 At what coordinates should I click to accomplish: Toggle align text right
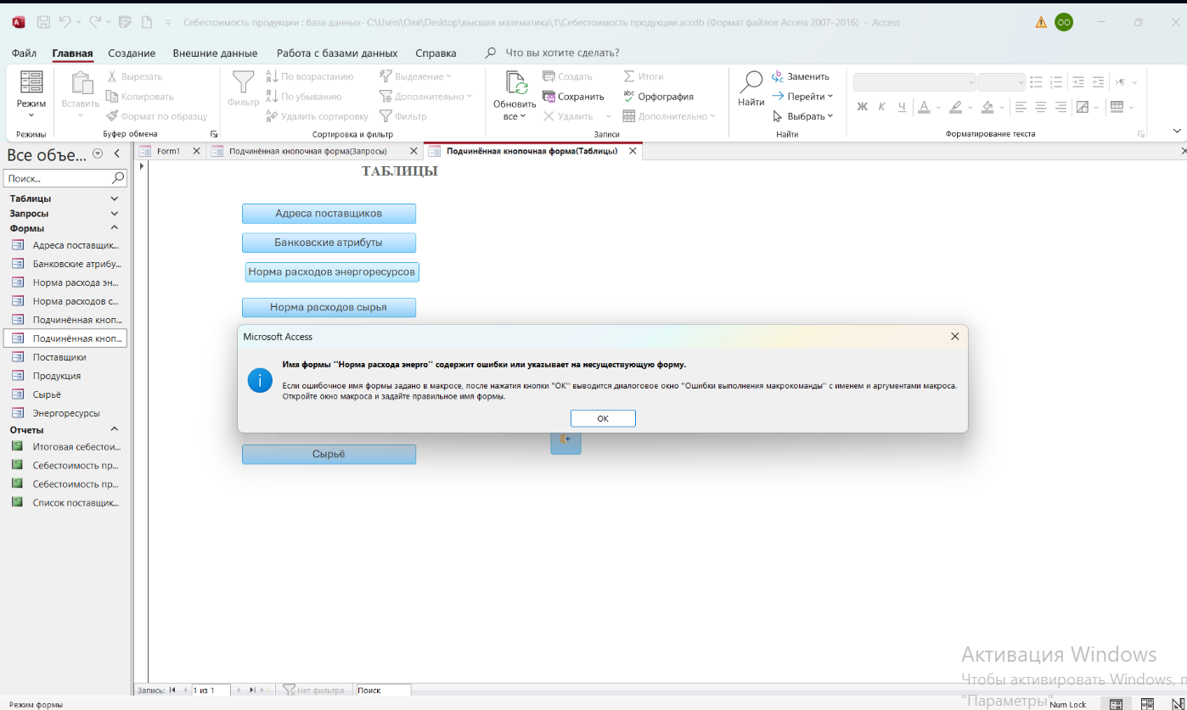pos(1061,107)
